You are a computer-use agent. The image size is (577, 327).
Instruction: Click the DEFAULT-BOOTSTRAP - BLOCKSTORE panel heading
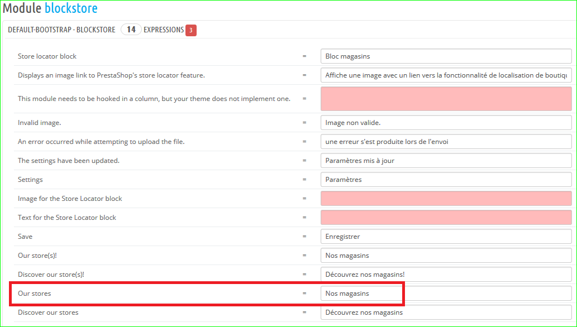pyautogui.click(x=61, y=30)
